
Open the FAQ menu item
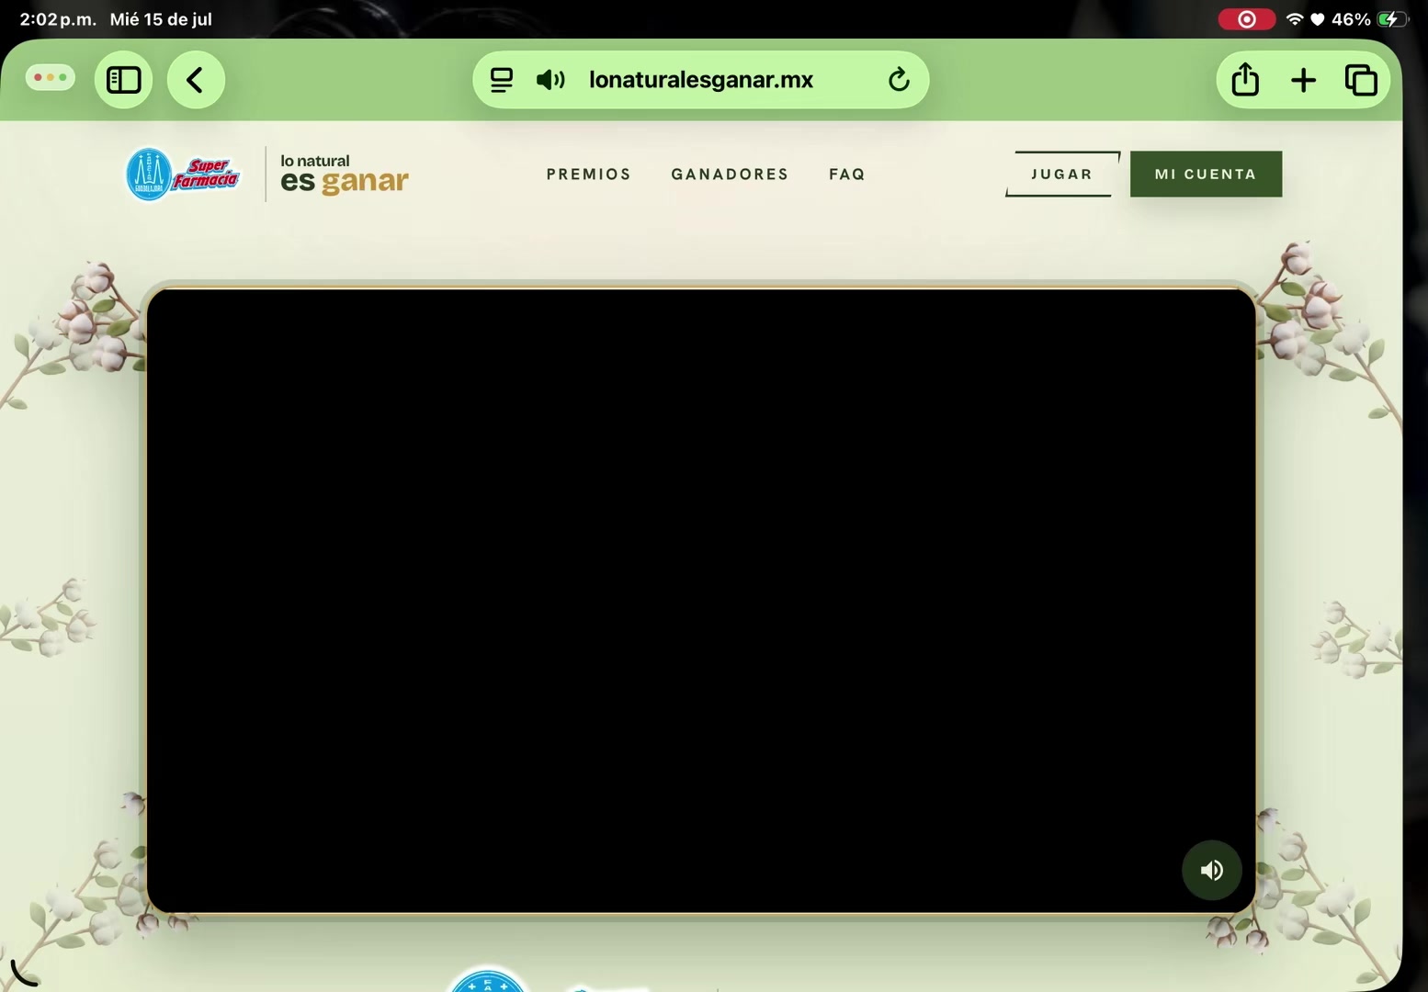(x=847, y=175)
